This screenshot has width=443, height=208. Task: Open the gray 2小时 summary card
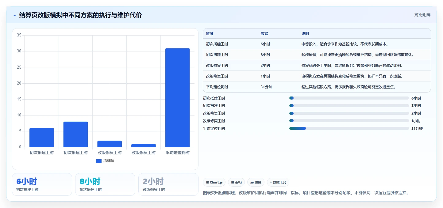(x=168, y=184)
